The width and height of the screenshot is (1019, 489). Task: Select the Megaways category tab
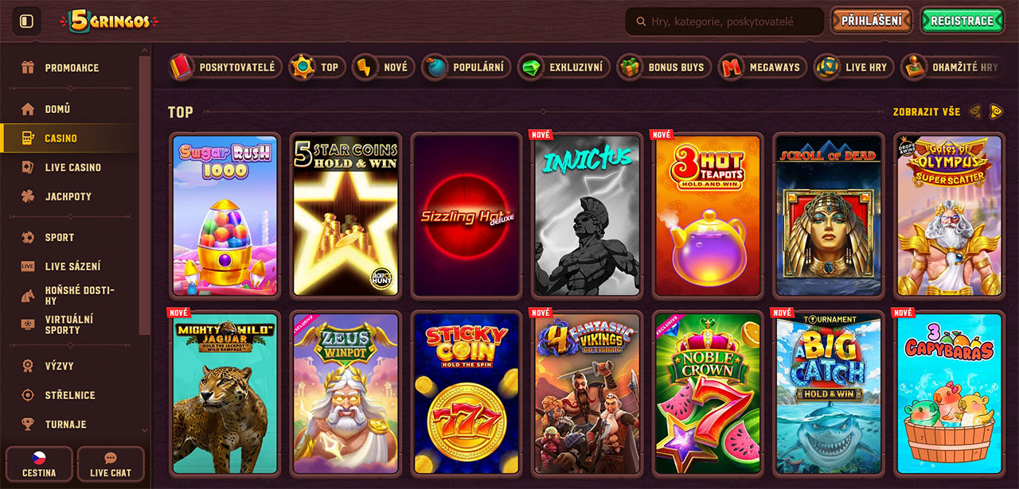763,68
